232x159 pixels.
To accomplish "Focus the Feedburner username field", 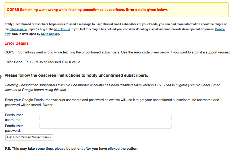I will pos(105,117).
